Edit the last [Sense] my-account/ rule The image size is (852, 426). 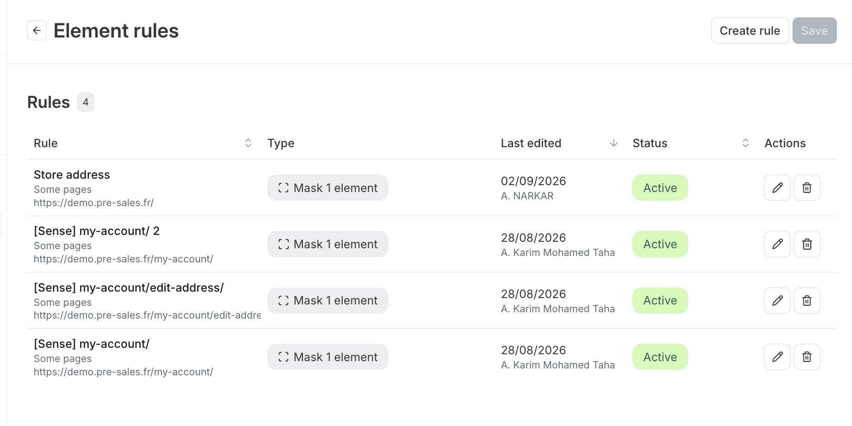(x=777, y=357)
